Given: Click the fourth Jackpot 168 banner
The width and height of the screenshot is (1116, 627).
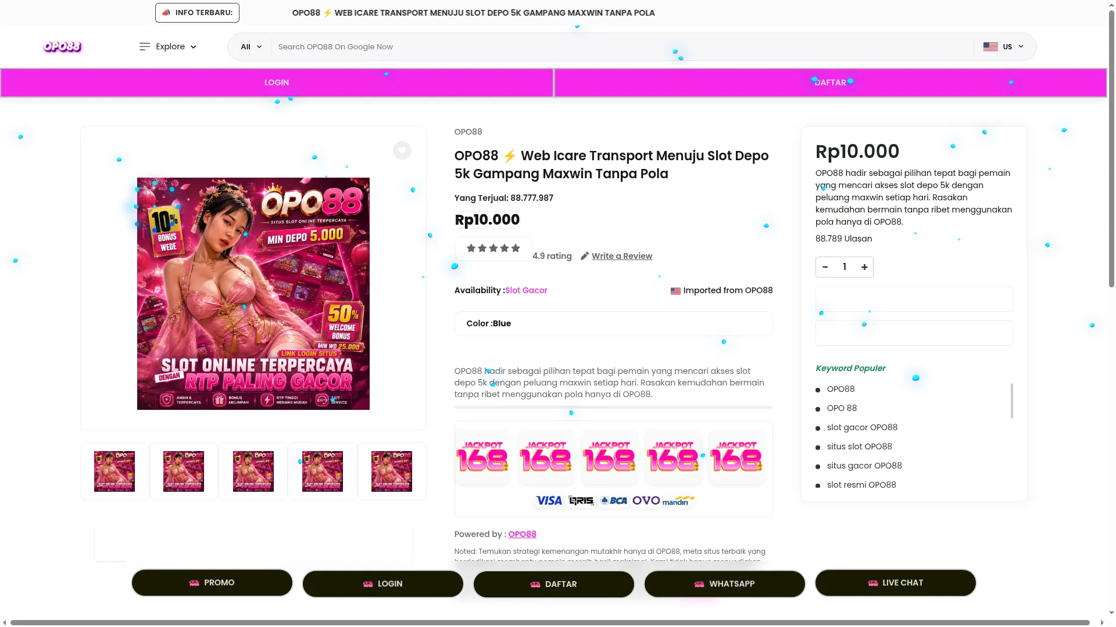Looking at the screenshot, I should [x=673, y=457].
